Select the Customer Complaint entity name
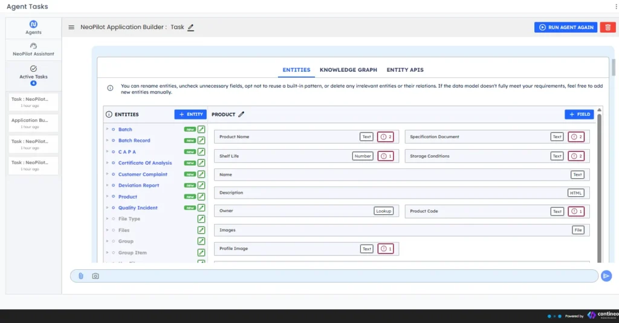The image size is (619, 323). (143, 174)
